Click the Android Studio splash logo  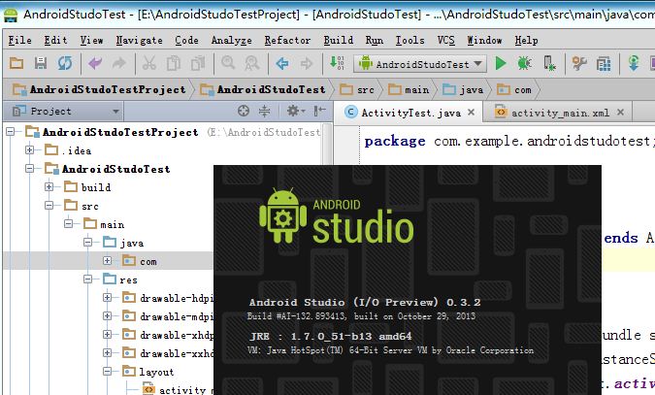337,215
